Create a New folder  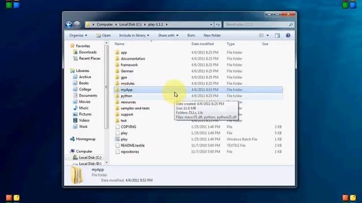tap(212, 36)
